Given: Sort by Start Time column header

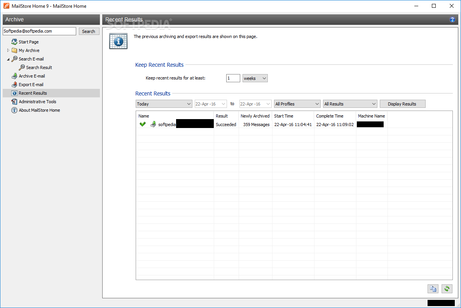Looking at the screenshot, I should (293, 116).
